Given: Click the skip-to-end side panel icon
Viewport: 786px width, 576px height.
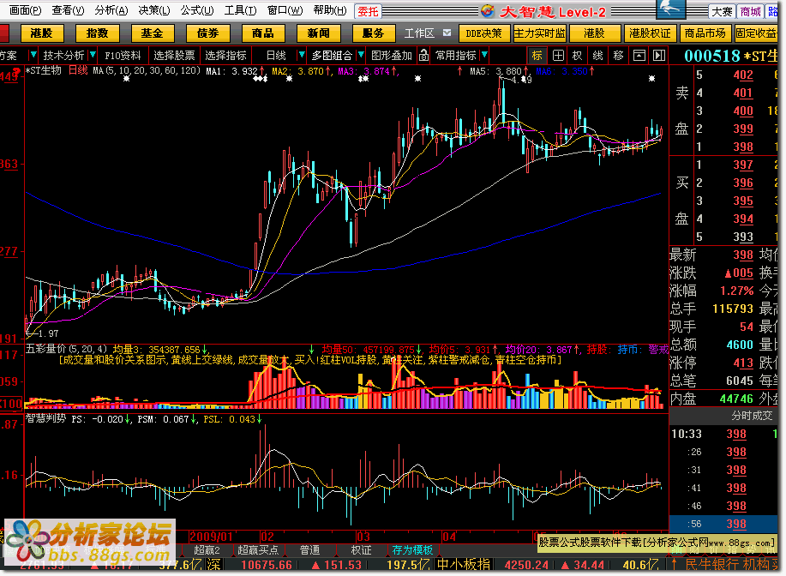Looking at the screenshot, I should [659, 55].
